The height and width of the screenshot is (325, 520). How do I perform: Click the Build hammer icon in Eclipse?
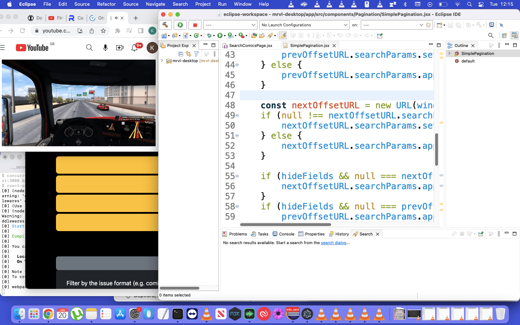(x=165, y=25)
